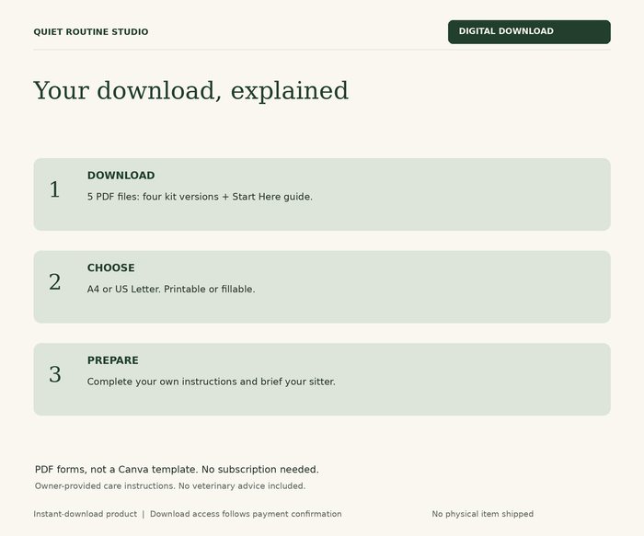Click the step number 2
Viewport: 644px width, 536px height.
[x=55, y=282]
